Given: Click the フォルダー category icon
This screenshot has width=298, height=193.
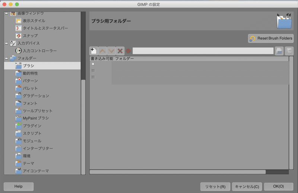Looking at the screenshot, I should click(x=13, y=58).
